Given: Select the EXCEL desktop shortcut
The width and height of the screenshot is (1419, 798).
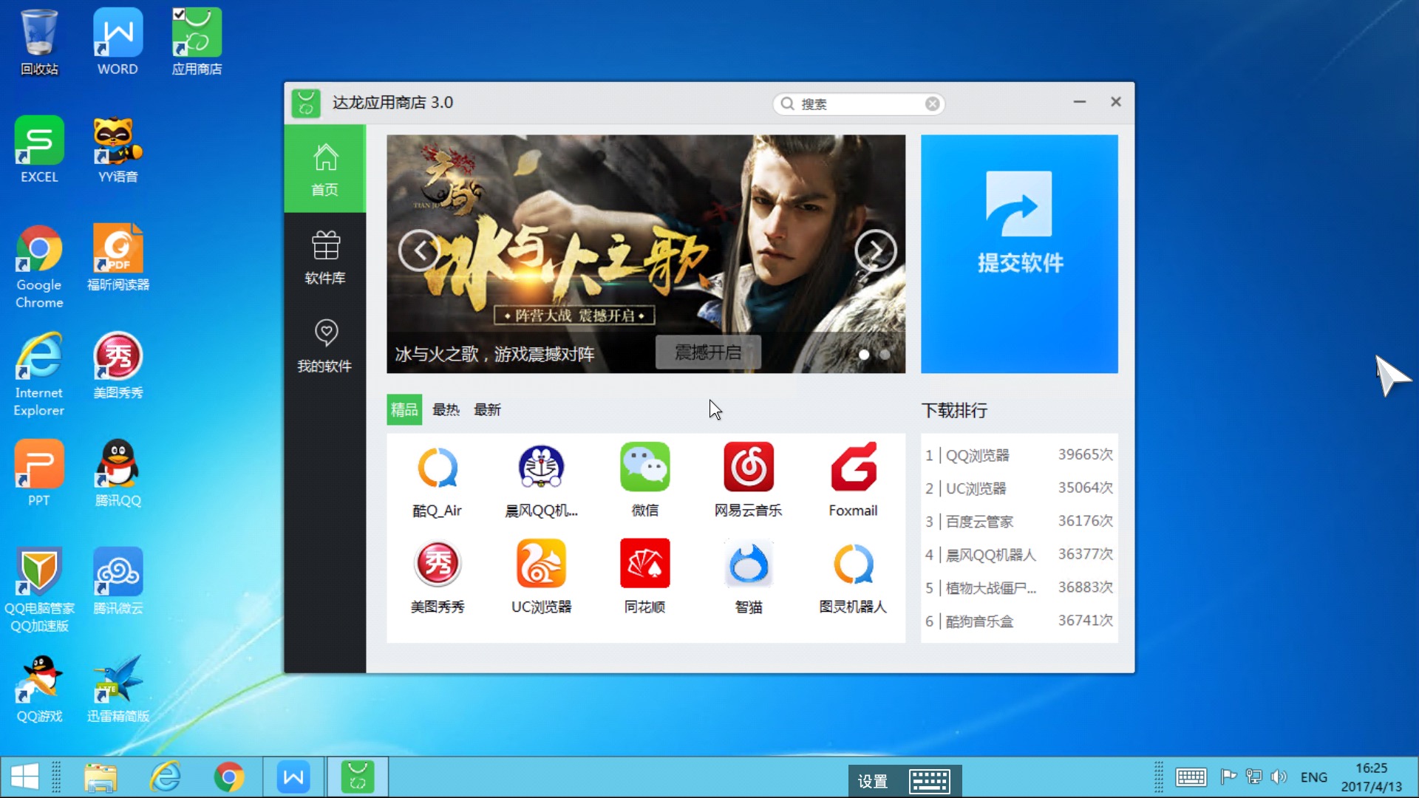Looking at the screenshot, I should [39, 150].
